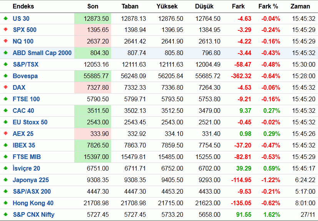The height and width of the screenshot is (221, 318).
Task: Click the Taban column header
Action: pos(130,6)
